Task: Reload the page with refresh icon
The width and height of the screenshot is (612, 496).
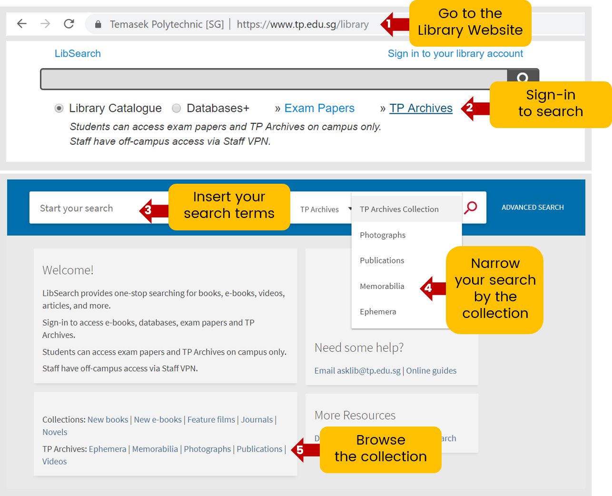Action: tap(69, 23)
